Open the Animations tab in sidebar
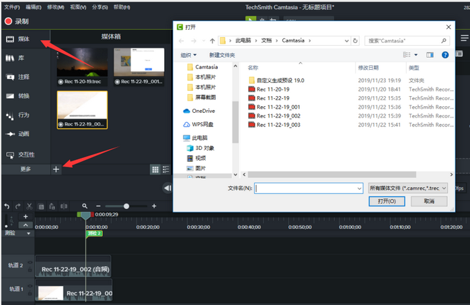This screenshot has height=305, width=470. tap(17, 134)
